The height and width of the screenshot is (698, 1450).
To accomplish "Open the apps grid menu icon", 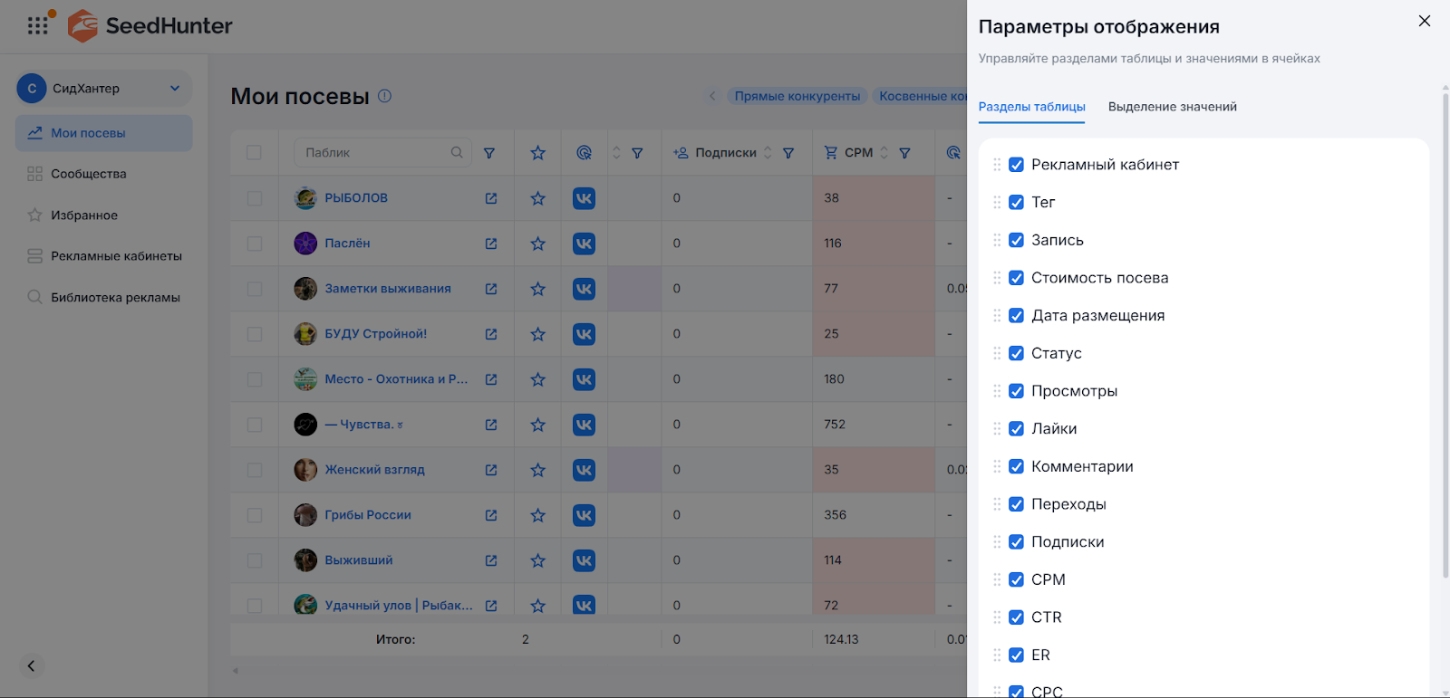I will coord(38,25).
